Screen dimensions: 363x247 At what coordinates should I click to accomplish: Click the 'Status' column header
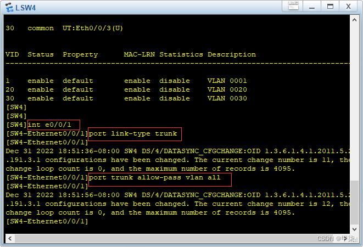coord(41,54)
